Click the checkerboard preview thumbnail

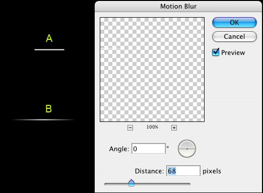(x=152, y=70)
